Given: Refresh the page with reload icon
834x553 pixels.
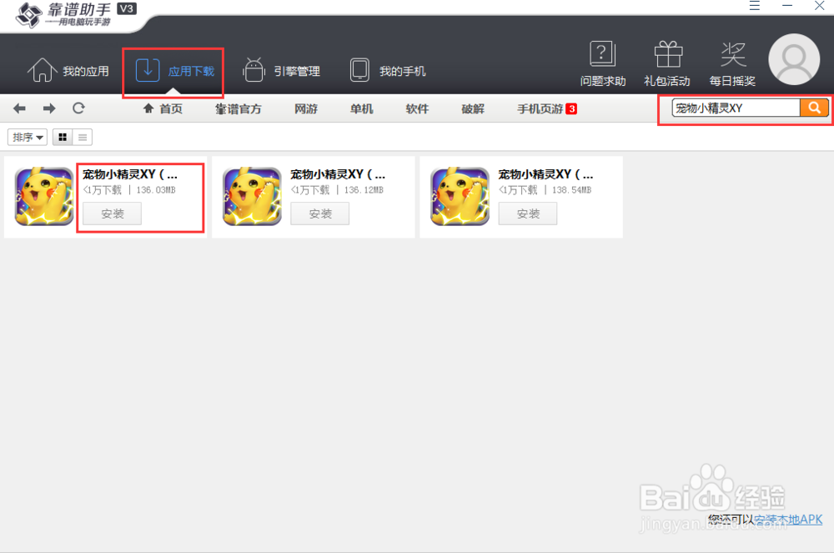Looking at the screenshot, I should (78, 108).
